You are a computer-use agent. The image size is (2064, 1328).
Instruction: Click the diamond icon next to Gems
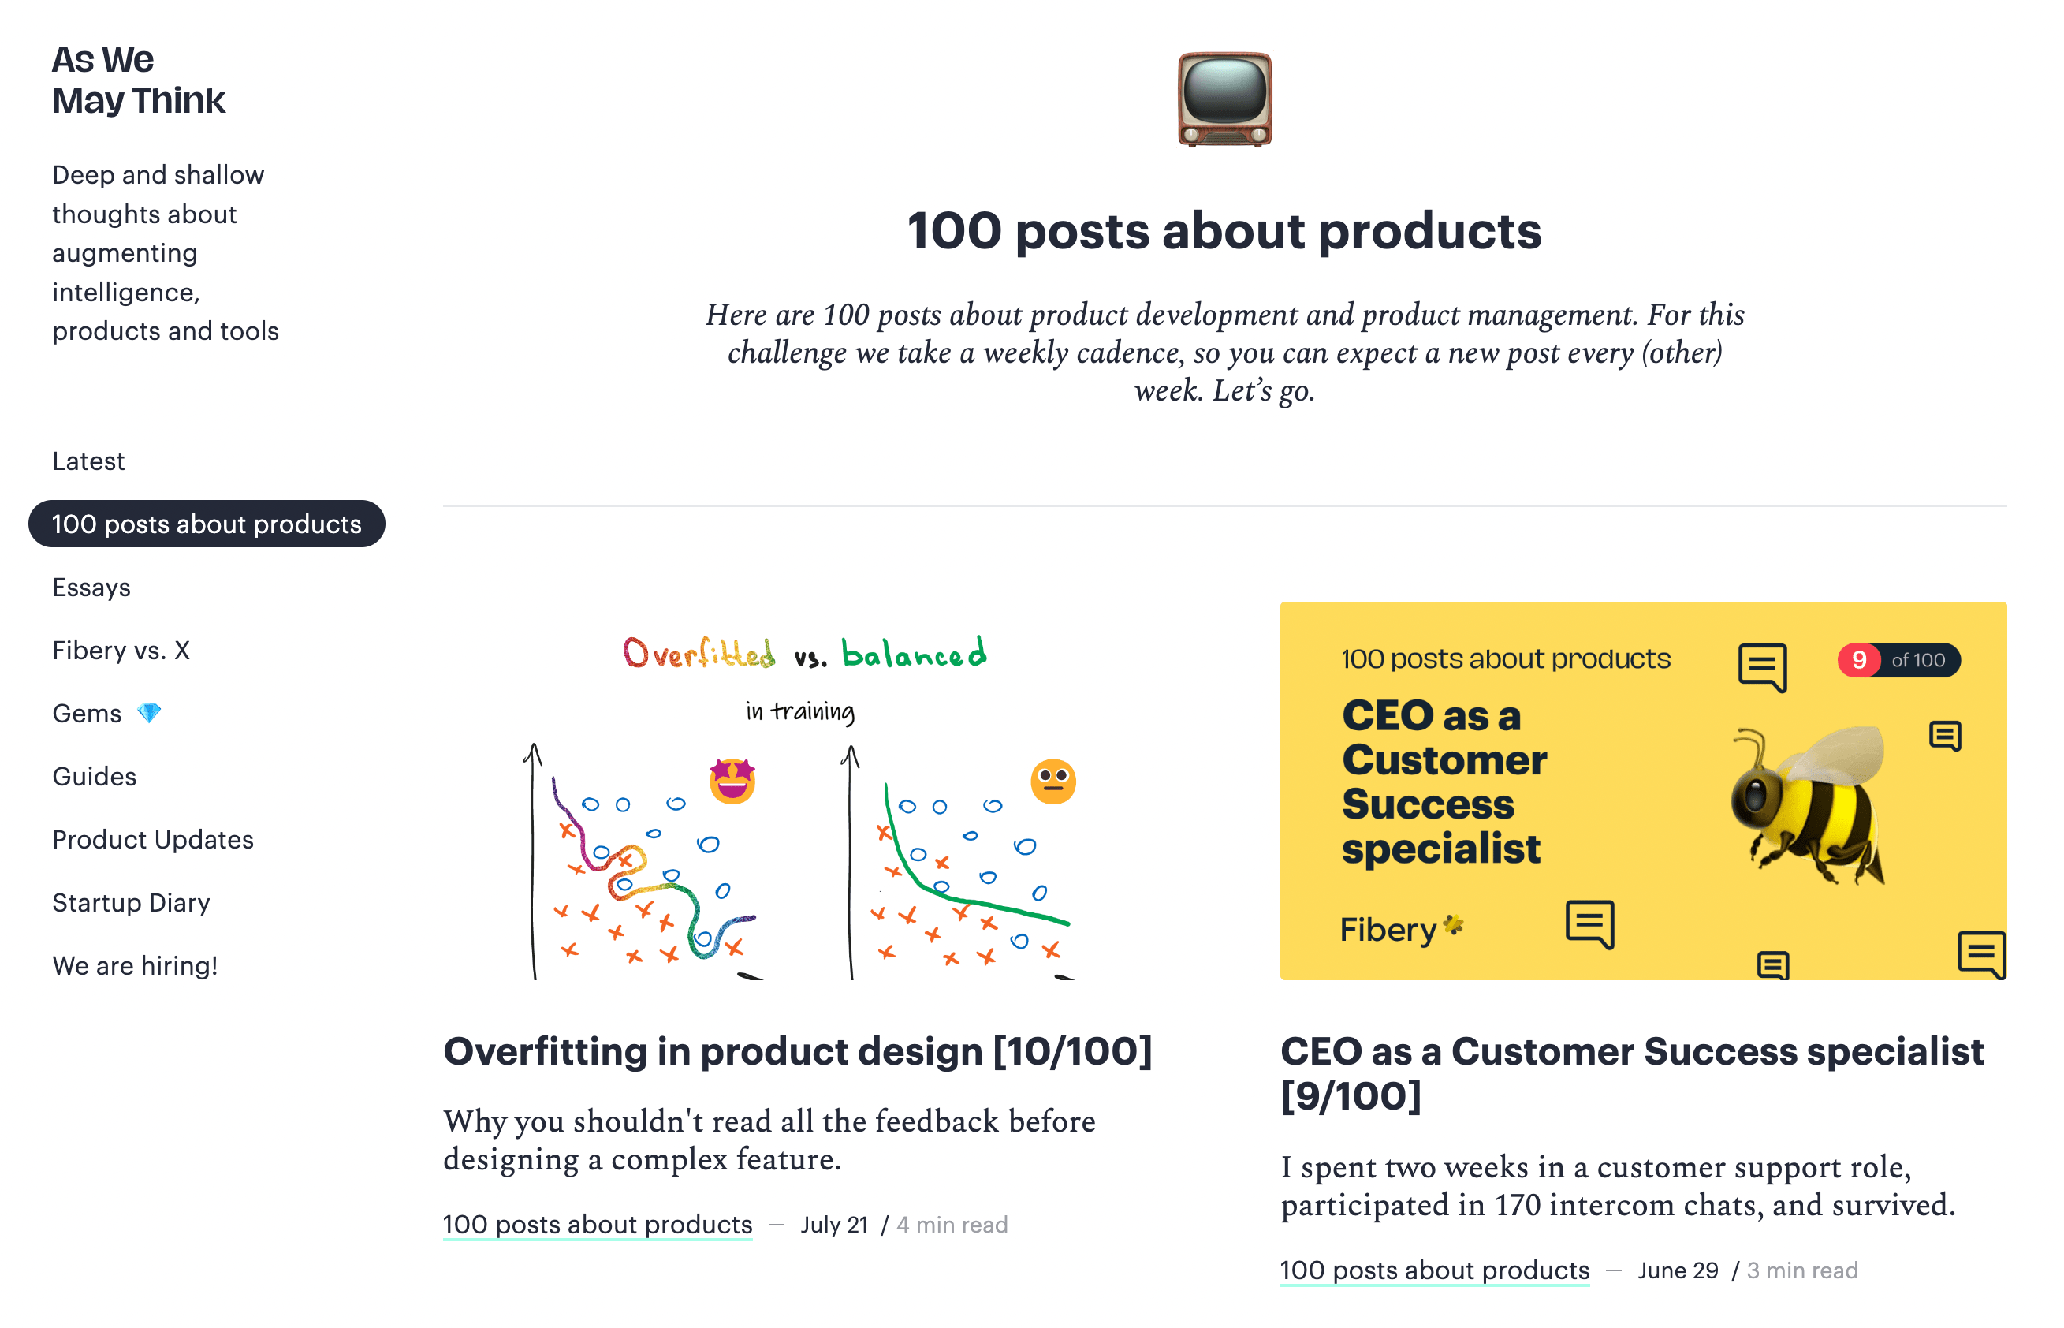click(150, 713)
